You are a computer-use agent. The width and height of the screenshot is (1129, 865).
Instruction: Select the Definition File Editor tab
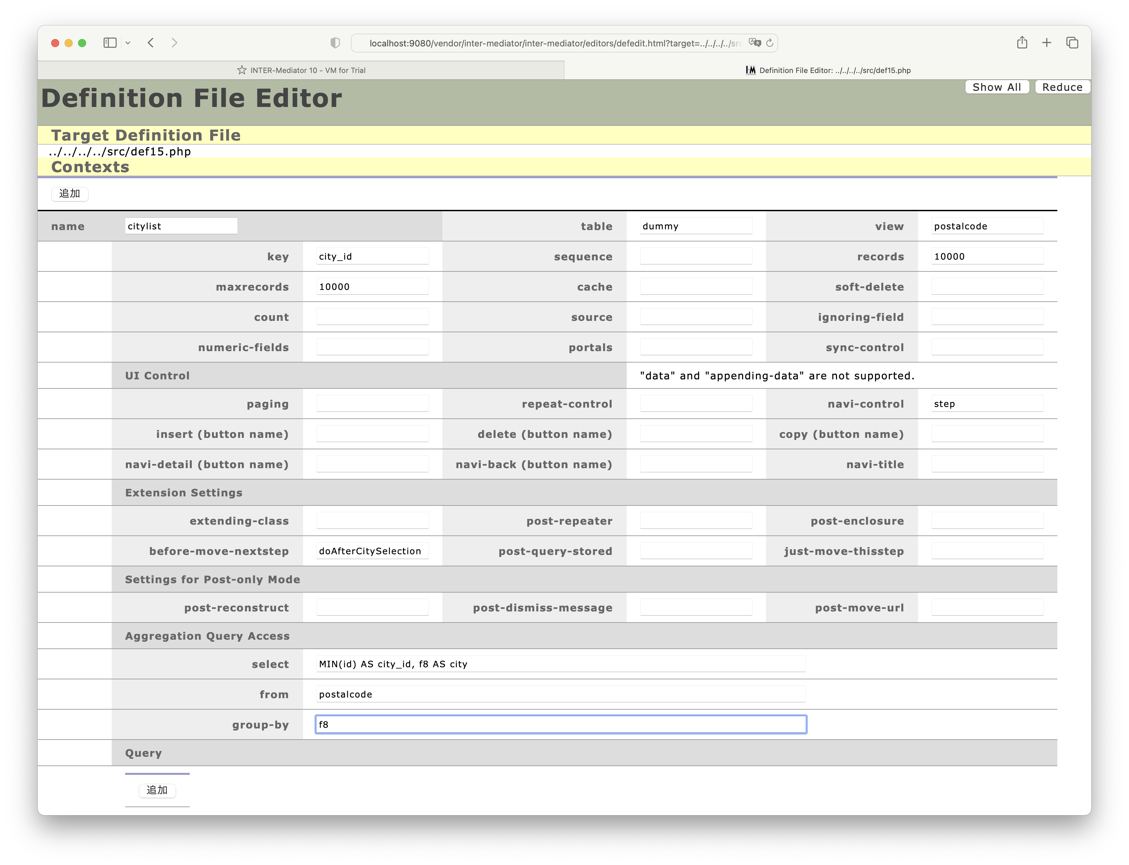(x=828, y=70)
